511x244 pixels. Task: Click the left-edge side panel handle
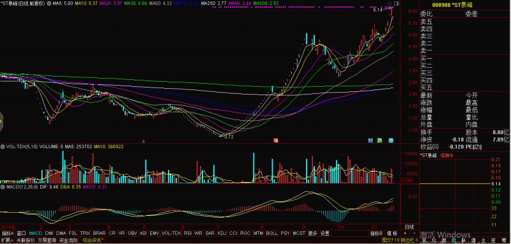1,122
